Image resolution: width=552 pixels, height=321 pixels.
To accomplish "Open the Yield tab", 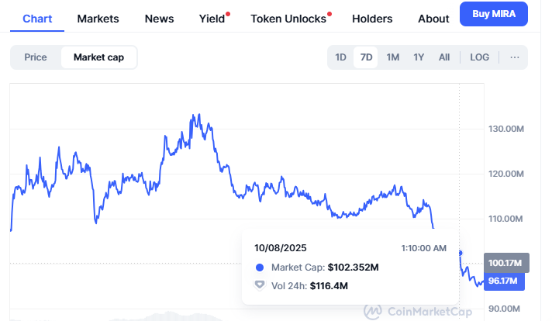I will (212, 19).
